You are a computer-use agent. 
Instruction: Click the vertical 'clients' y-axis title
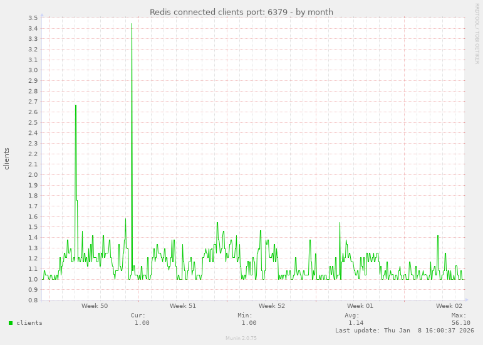click(6, 159)
